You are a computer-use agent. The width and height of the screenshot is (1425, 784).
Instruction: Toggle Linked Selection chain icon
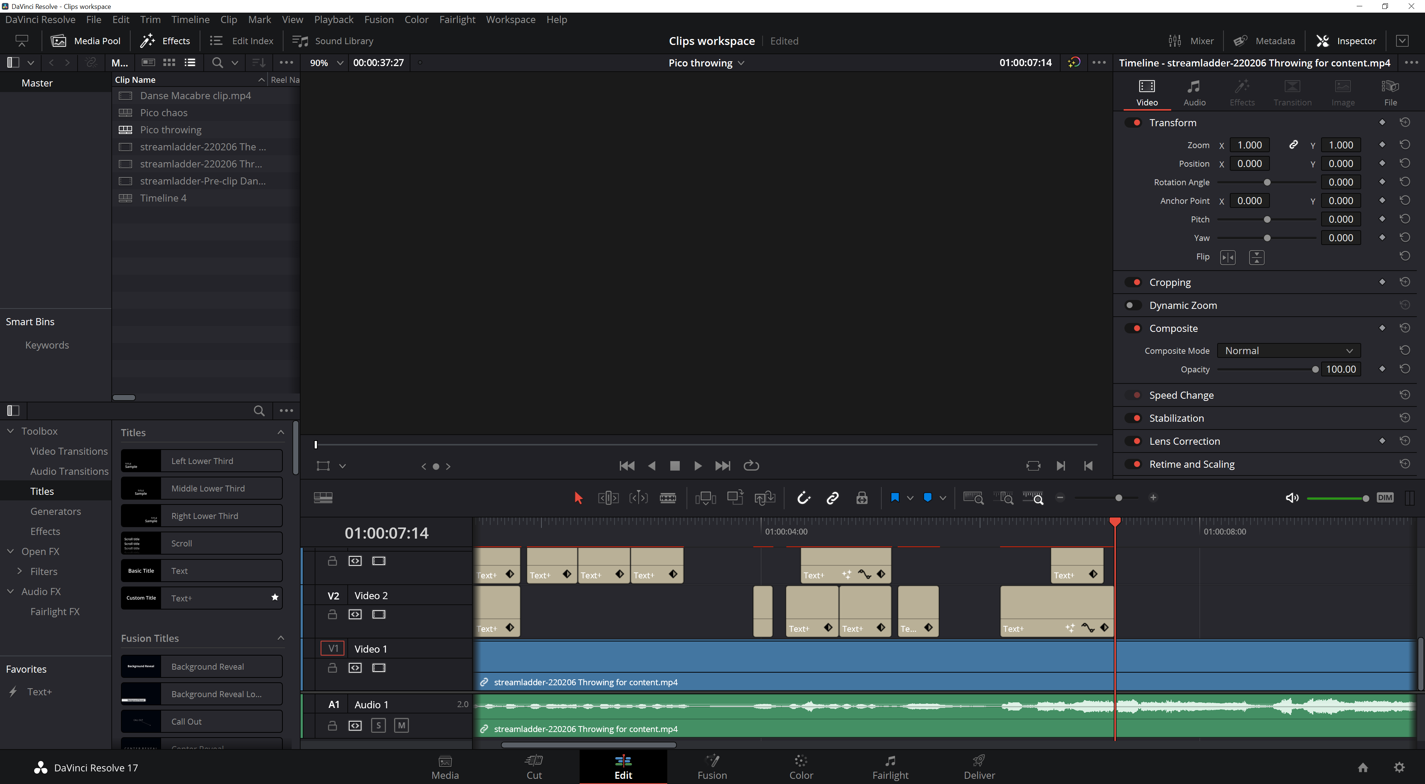[x=832, y=498]
